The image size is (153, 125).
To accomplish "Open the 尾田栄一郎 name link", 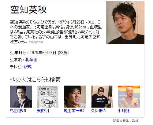I will coord(74,111).
